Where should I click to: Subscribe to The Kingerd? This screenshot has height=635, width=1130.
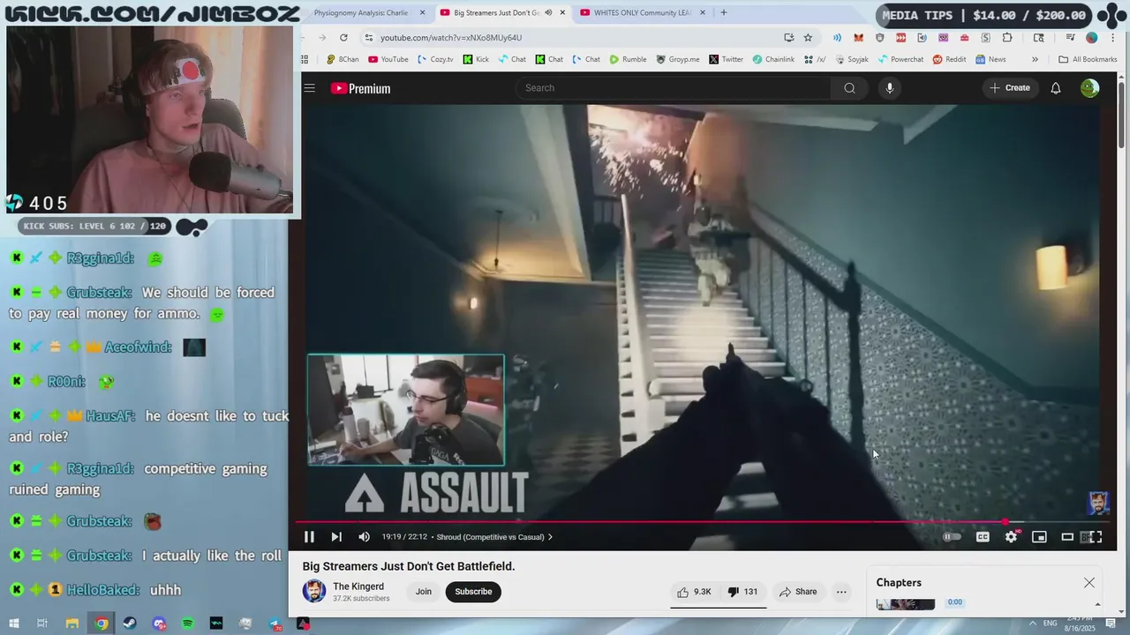pos(473,592)
